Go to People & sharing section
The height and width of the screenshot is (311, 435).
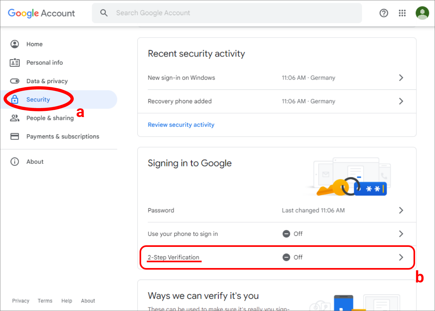pos(50,118)
